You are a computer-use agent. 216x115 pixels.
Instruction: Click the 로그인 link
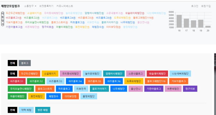tap(195, 6)
